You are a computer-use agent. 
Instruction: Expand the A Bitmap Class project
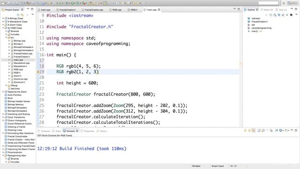click(3, 18)
